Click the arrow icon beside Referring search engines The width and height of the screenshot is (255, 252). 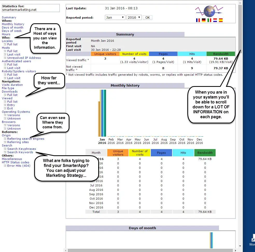5,139
